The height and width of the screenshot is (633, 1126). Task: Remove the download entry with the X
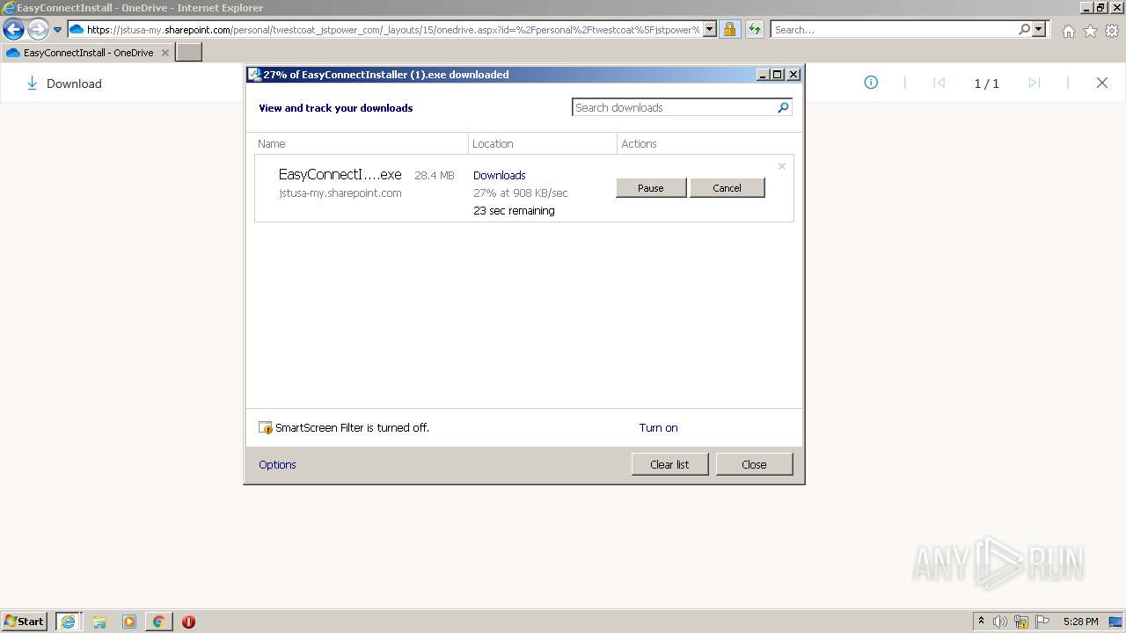[781, 166]
